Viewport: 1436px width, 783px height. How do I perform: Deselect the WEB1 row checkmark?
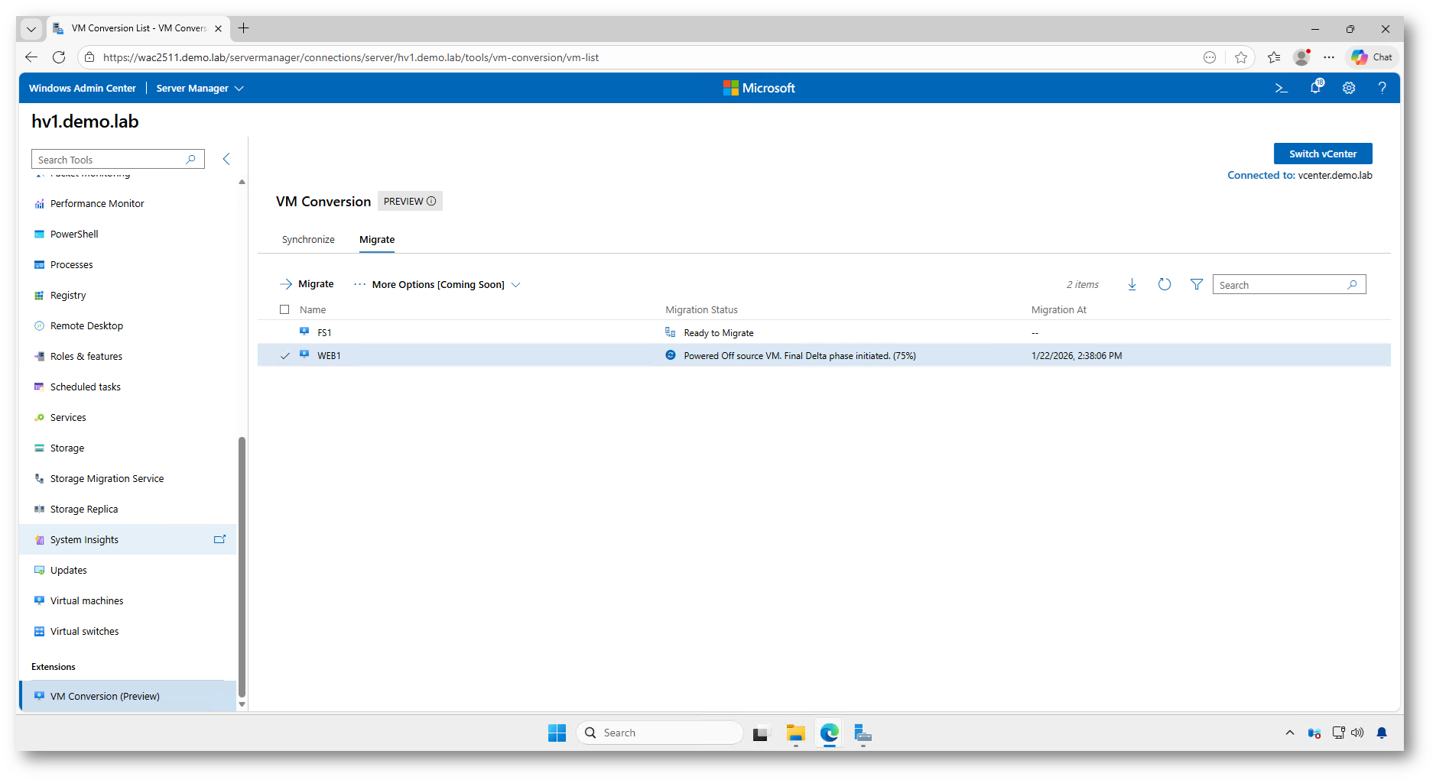(285, 356)
